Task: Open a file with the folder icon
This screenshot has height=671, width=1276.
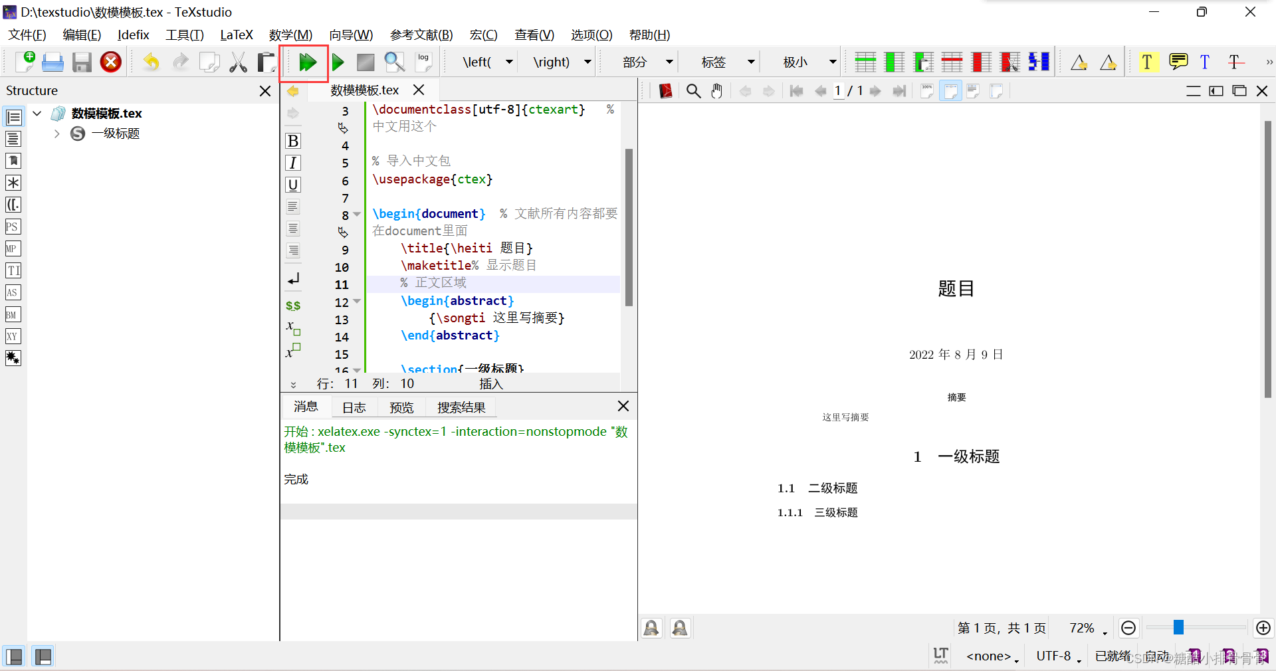Action: (53, 62)
